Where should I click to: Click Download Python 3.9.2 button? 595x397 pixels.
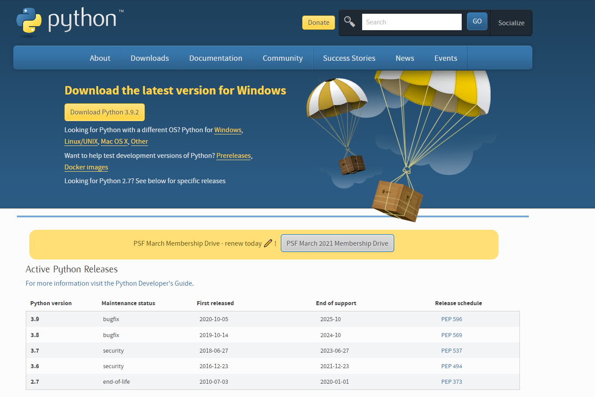coord(104,112)
